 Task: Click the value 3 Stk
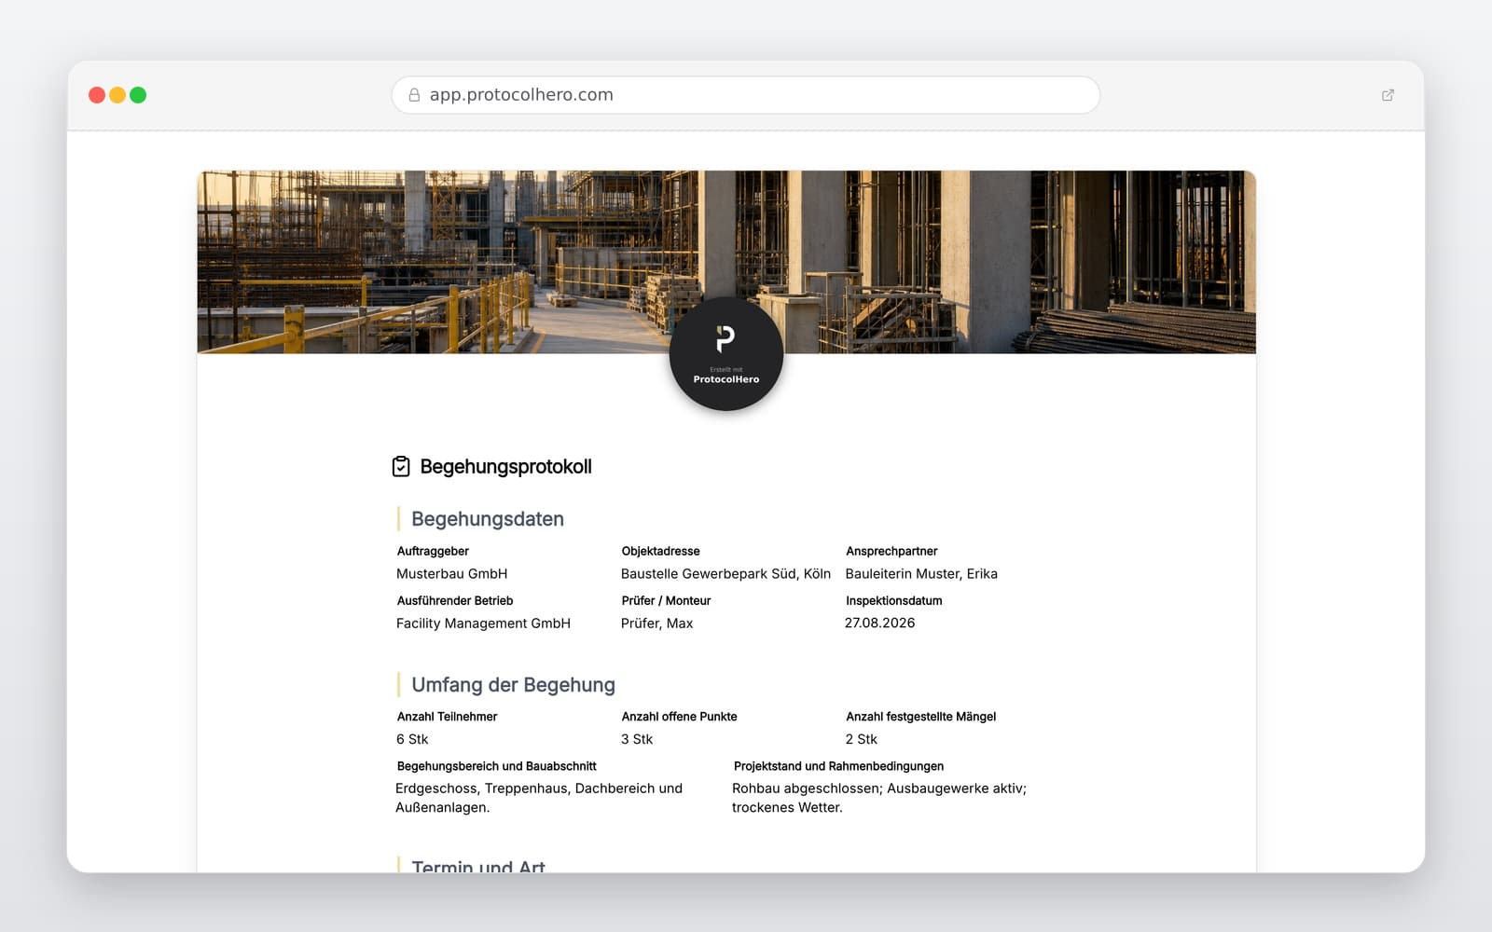[x=637, y=739]
